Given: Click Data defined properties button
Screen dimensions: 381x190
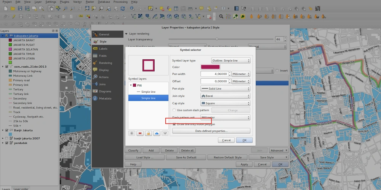Looking at the screenshot, I should tap(211, 131).
